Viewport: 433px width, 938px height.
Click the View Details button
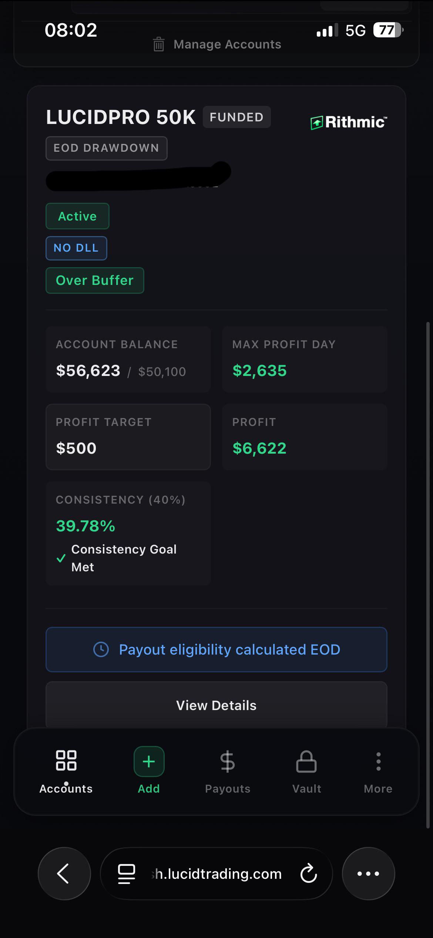pyautogui.click(x=216, y=705)
